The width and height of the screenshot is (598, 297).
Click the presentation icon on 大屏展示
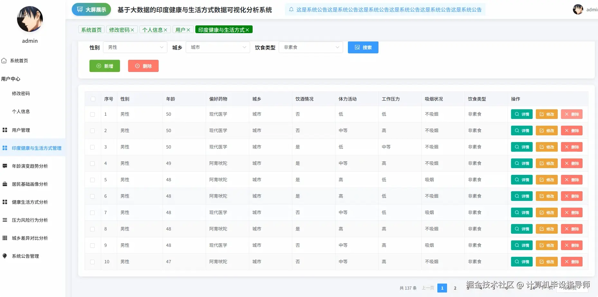point(80,10)
